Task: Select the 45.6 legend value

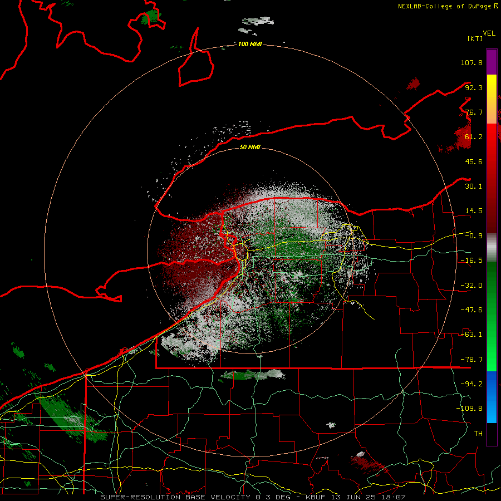Action: point(474,161)
